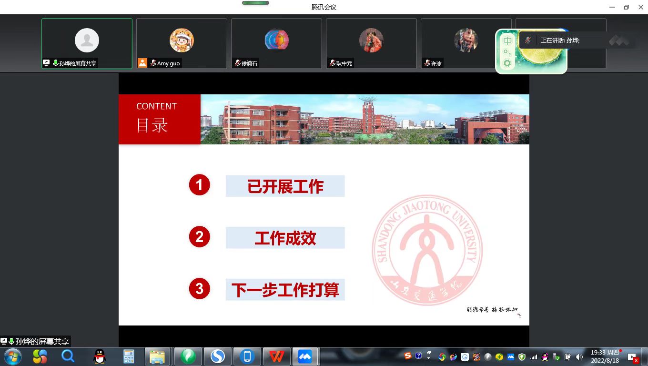Toggle Chinese/English input mode 中 button
Screen dimensions: 648x366
point(507,41)
